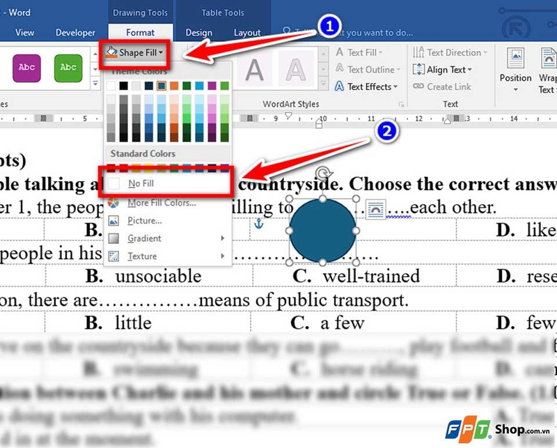Switch to the View tab
The height and width of the screenshot is (448, 557).
click(25, 33)
